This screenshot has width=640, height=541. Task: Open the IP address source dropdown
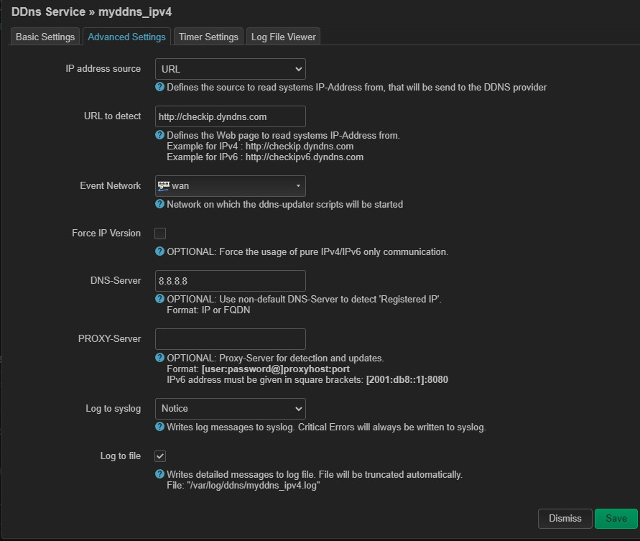pos(230,69)
